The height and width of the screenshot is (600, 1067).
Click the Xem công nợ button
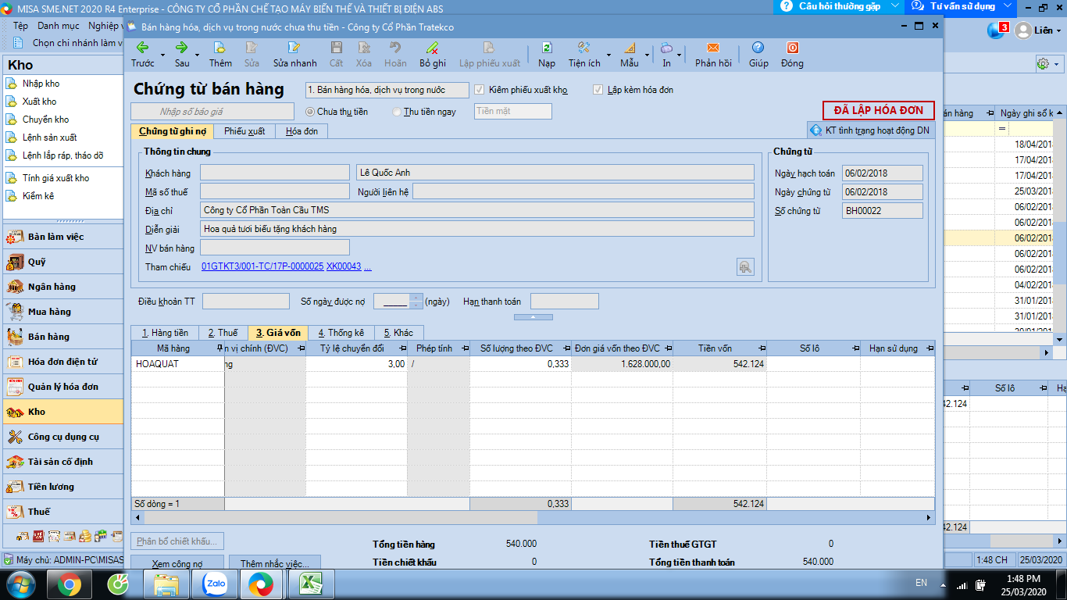point(177,563)
